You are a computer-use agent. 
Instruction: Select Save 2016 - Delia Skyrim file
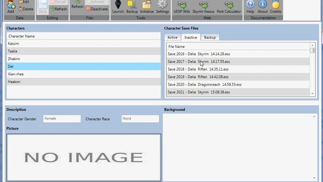(x=238, y=54)
